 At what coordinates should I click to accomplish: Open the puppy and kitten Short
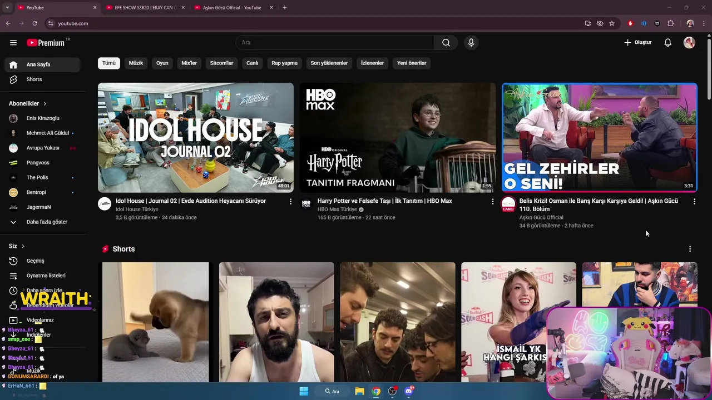[156, 322]
